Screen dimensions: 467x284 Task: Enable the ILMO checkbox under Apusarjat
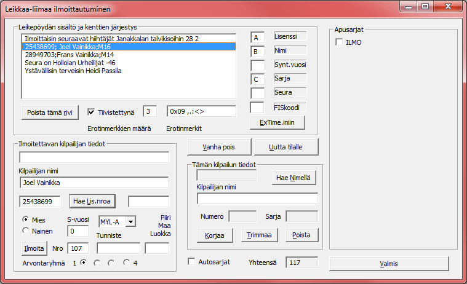pyautogui.click(x=339, y=42)
